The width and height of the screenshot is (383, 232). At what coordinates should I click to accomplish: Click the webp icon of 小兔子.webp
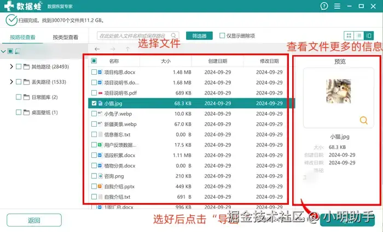click(x=100, y=114)
